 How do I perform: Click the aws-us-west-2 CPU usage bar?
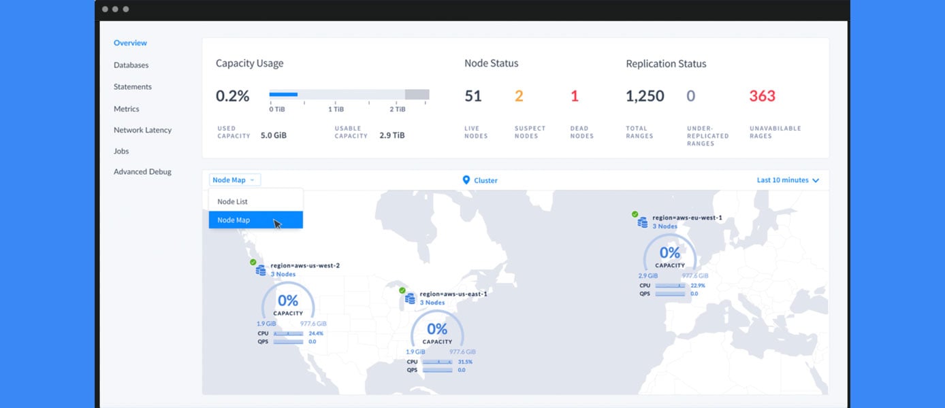pyautogui.click(x=288, y=334)
